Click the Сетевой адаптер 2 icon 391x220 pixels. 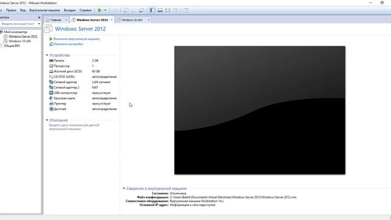[51, 87]
